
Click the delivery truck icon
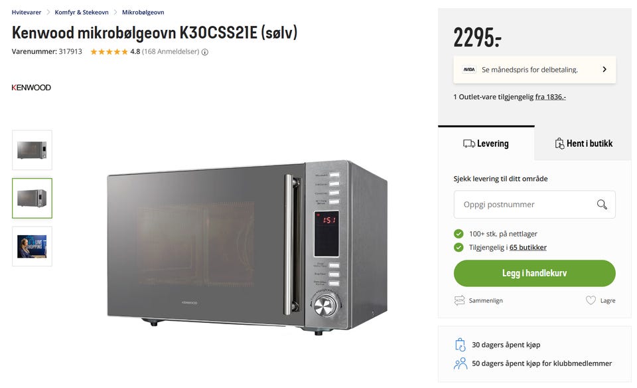click(x=469, y=144)
